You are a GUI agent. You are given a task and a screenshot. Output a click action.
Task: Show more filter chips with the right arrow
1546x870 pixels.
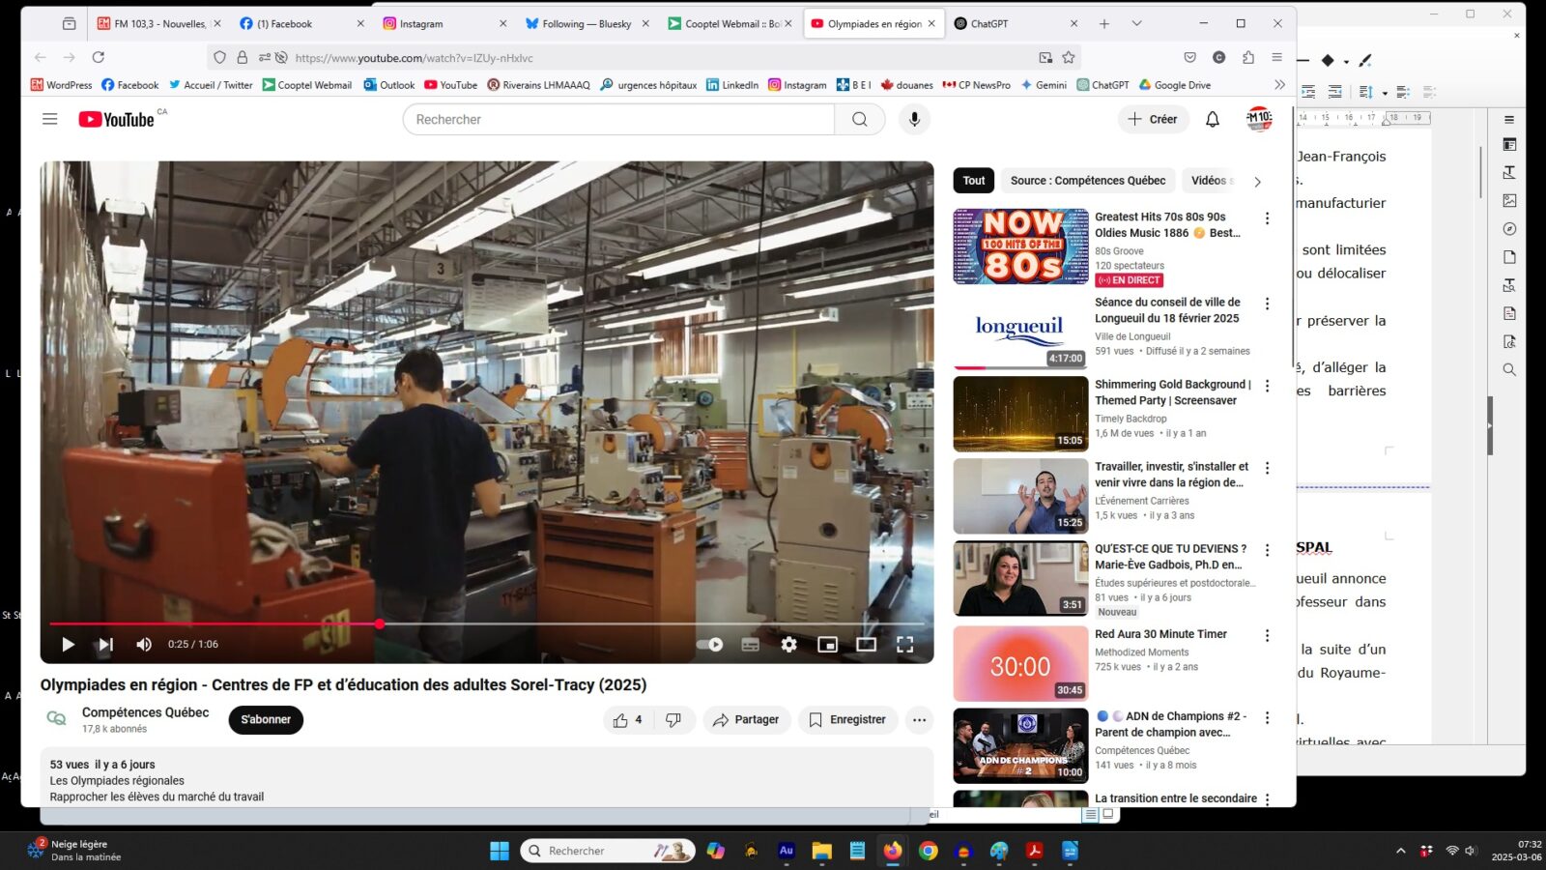coord(1257,182)
